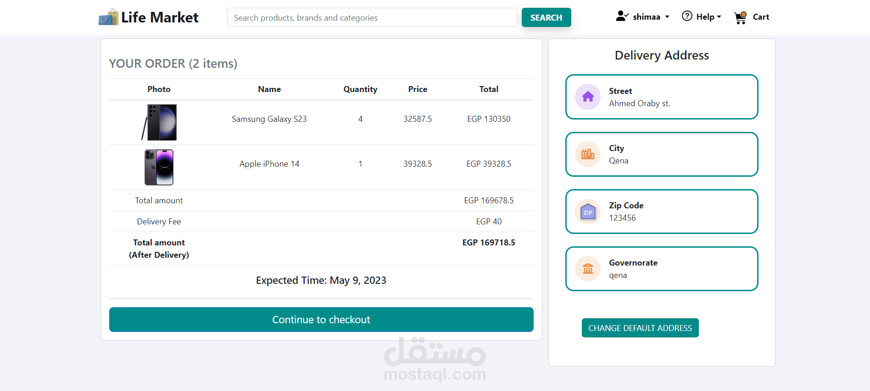Viewport: 870px width, 391px height.
Task: Click the Apple iPhone 14 product photo
Action: point(159,167)
